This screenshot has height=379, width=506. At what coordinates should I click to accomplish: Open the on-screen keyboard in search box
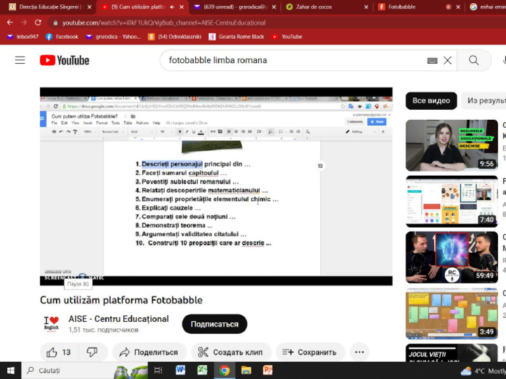pos(432,61)
